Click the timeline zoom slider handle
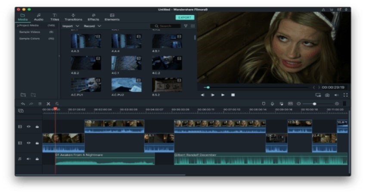Screen dimensions: 366x194 click(x=314, y=103)
